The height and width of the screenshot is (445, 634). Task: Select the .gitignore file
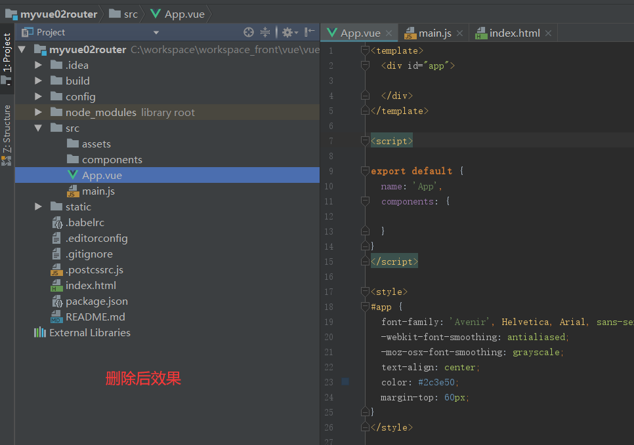click(81, 254)
